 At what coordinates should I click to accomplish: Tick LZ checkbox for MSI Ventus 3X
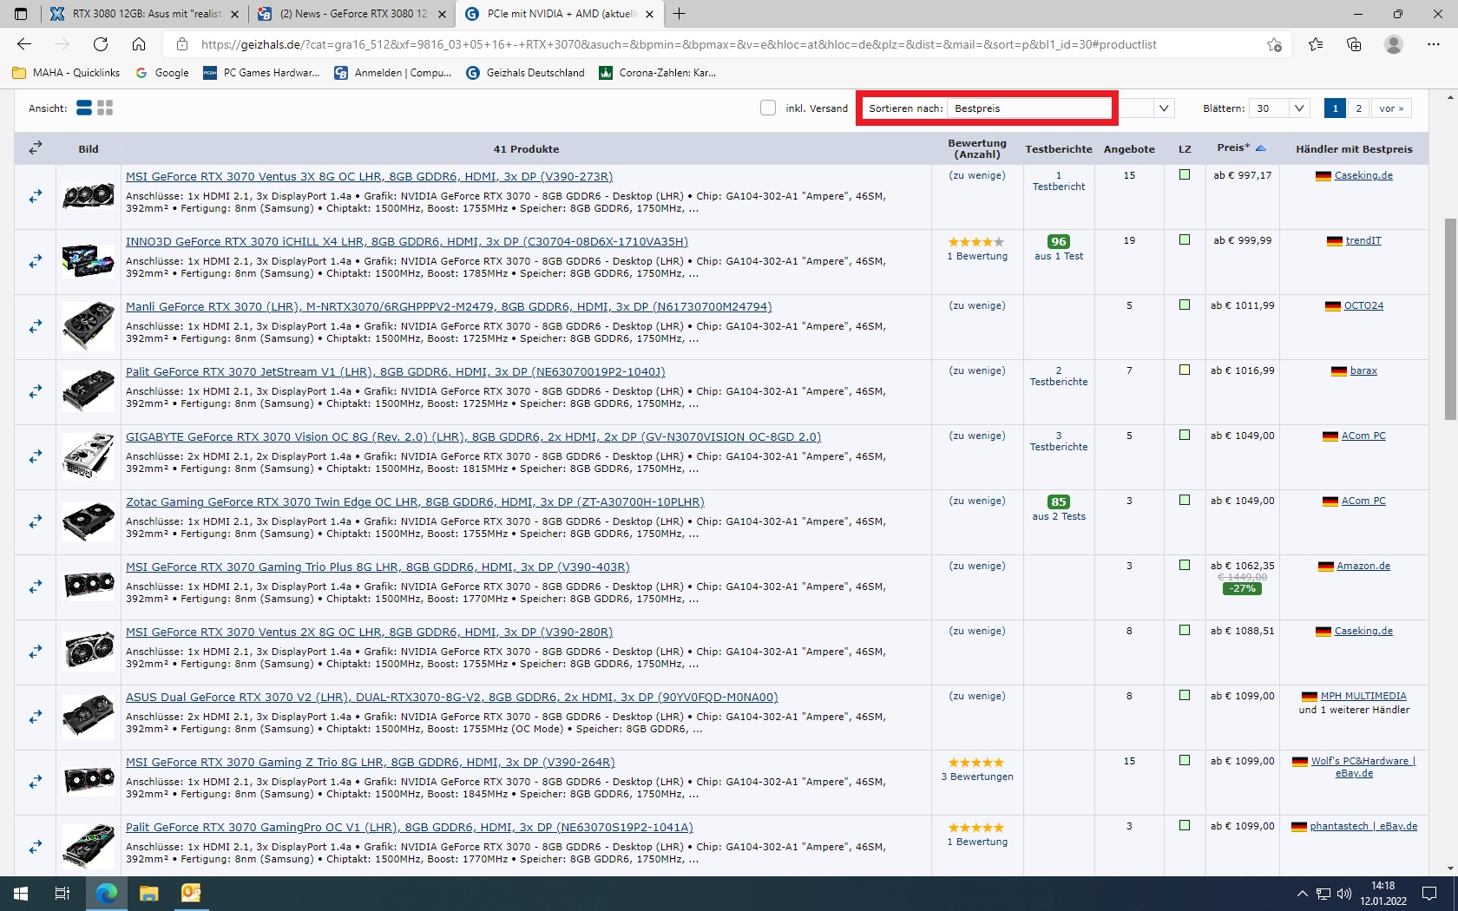point(1185,174)
